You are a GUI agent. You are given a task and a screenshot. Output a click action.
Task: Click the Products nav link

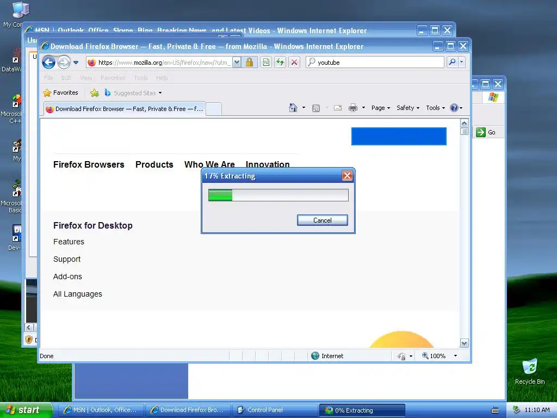click(154, 164)
